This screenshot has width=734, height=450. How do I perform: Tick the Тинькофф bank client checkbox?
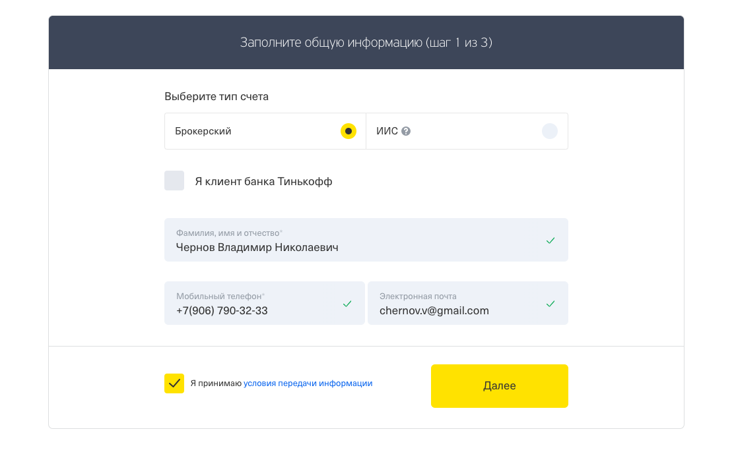[174, 181]
